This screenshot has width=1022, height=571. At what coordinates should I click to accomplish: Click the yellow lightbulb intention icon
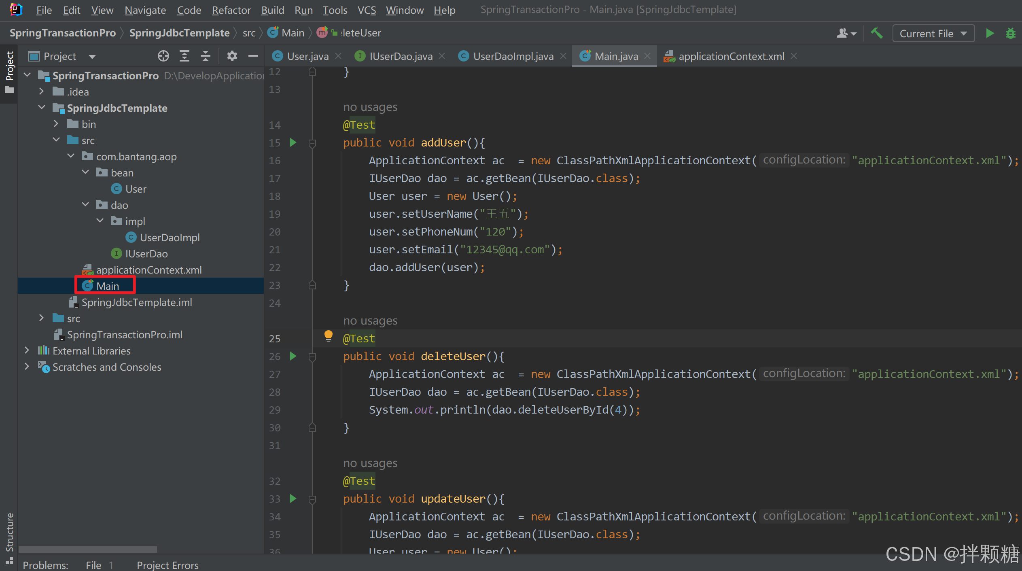(x=328, y=336)
